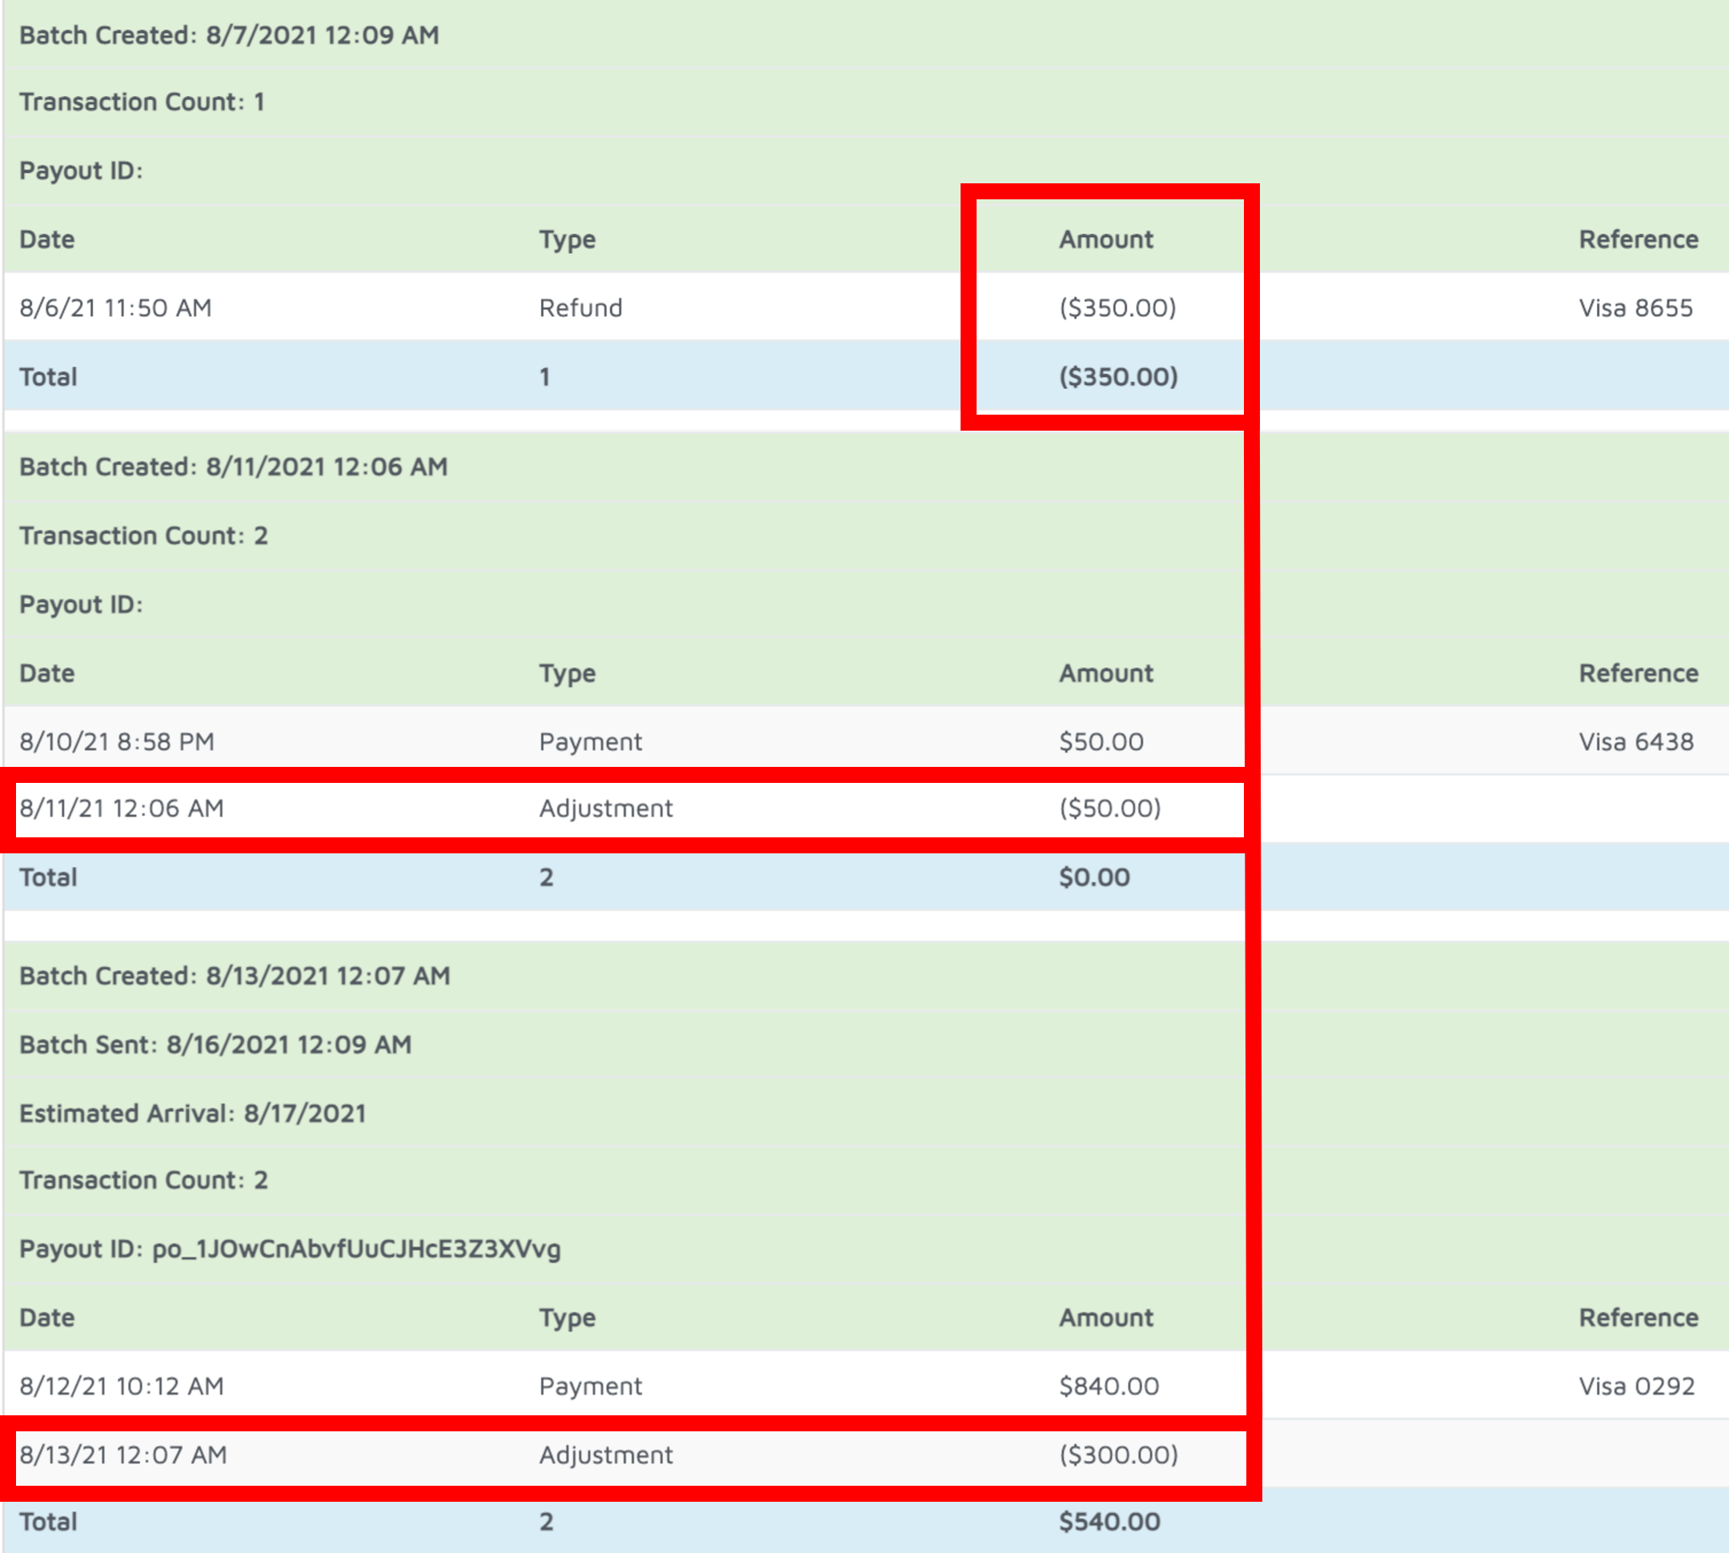Select the ($350.00) refund amount
The height and width of the screenshot is (1553, 1729).
point(1117,308)
